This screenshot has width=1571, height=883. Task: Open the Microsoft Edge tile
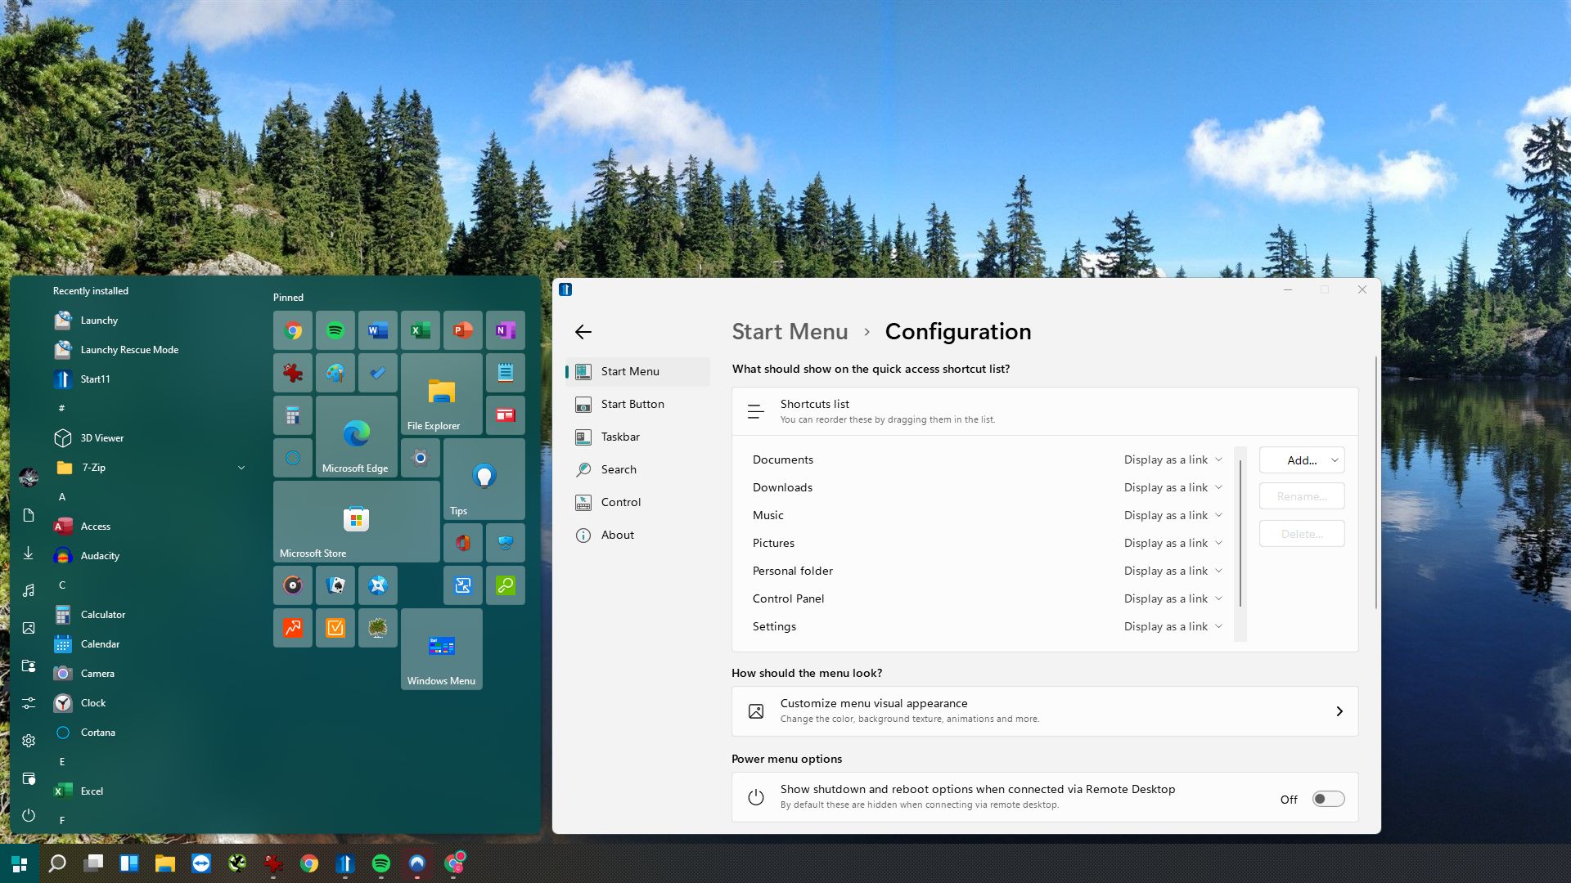click(x=356, y=437)
